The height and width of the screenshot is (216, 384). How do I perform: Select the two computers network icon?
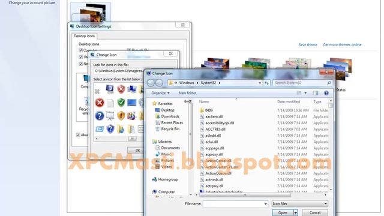pos(132,89)
